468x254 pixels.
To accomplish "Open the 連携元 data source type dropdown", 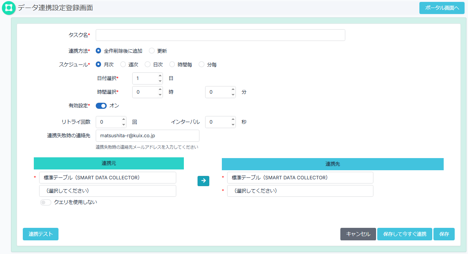I will pyautogui.click(x=108, y=177).
